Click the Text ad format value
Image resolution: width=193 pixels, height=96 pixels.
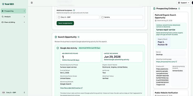tap(104, 73)
